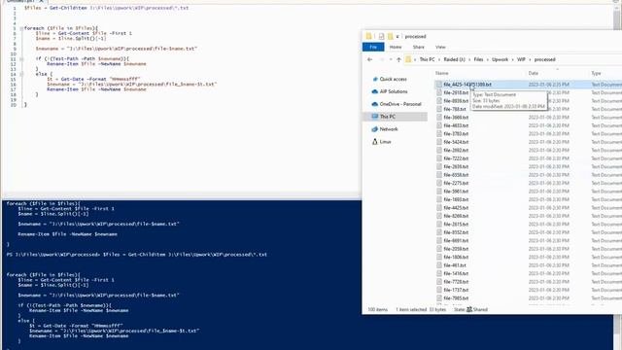Select the file named file-2918.txt
622x350 pixels.
point(456,92)
